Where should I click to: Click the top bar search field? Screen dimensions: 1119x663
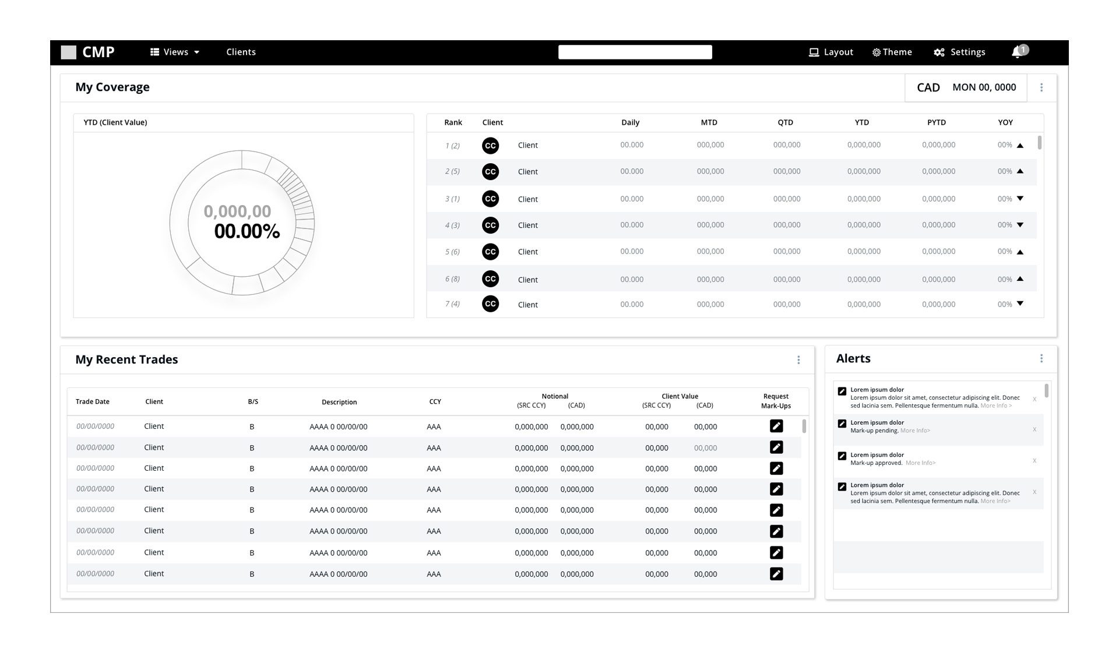[x=635, y=52]
